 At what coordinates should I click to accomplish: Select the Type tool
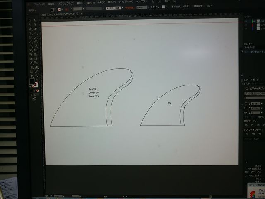pos(30,33)
